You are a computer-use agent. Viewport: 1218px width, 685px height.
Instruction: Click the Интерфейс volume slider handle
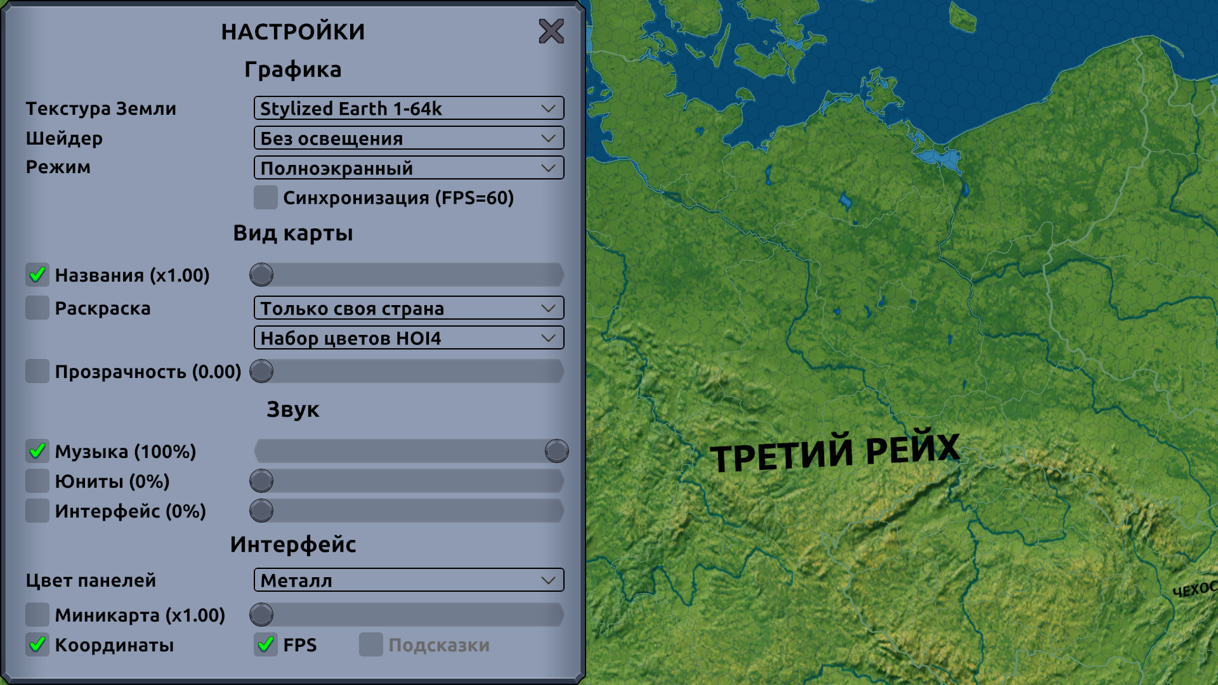pos(261,511)
